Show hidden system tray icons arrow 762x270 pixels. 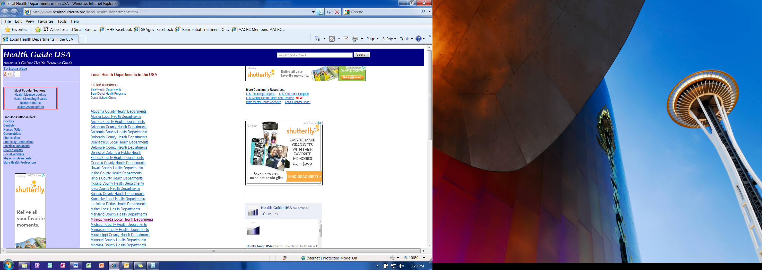(377, 266)
